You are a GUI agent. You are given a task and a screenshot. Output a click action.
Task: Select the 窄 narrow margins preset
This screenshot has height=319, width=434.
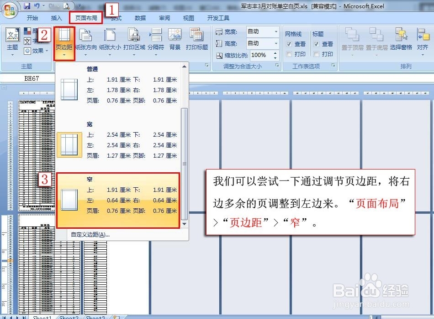click(x=118, y=201)
